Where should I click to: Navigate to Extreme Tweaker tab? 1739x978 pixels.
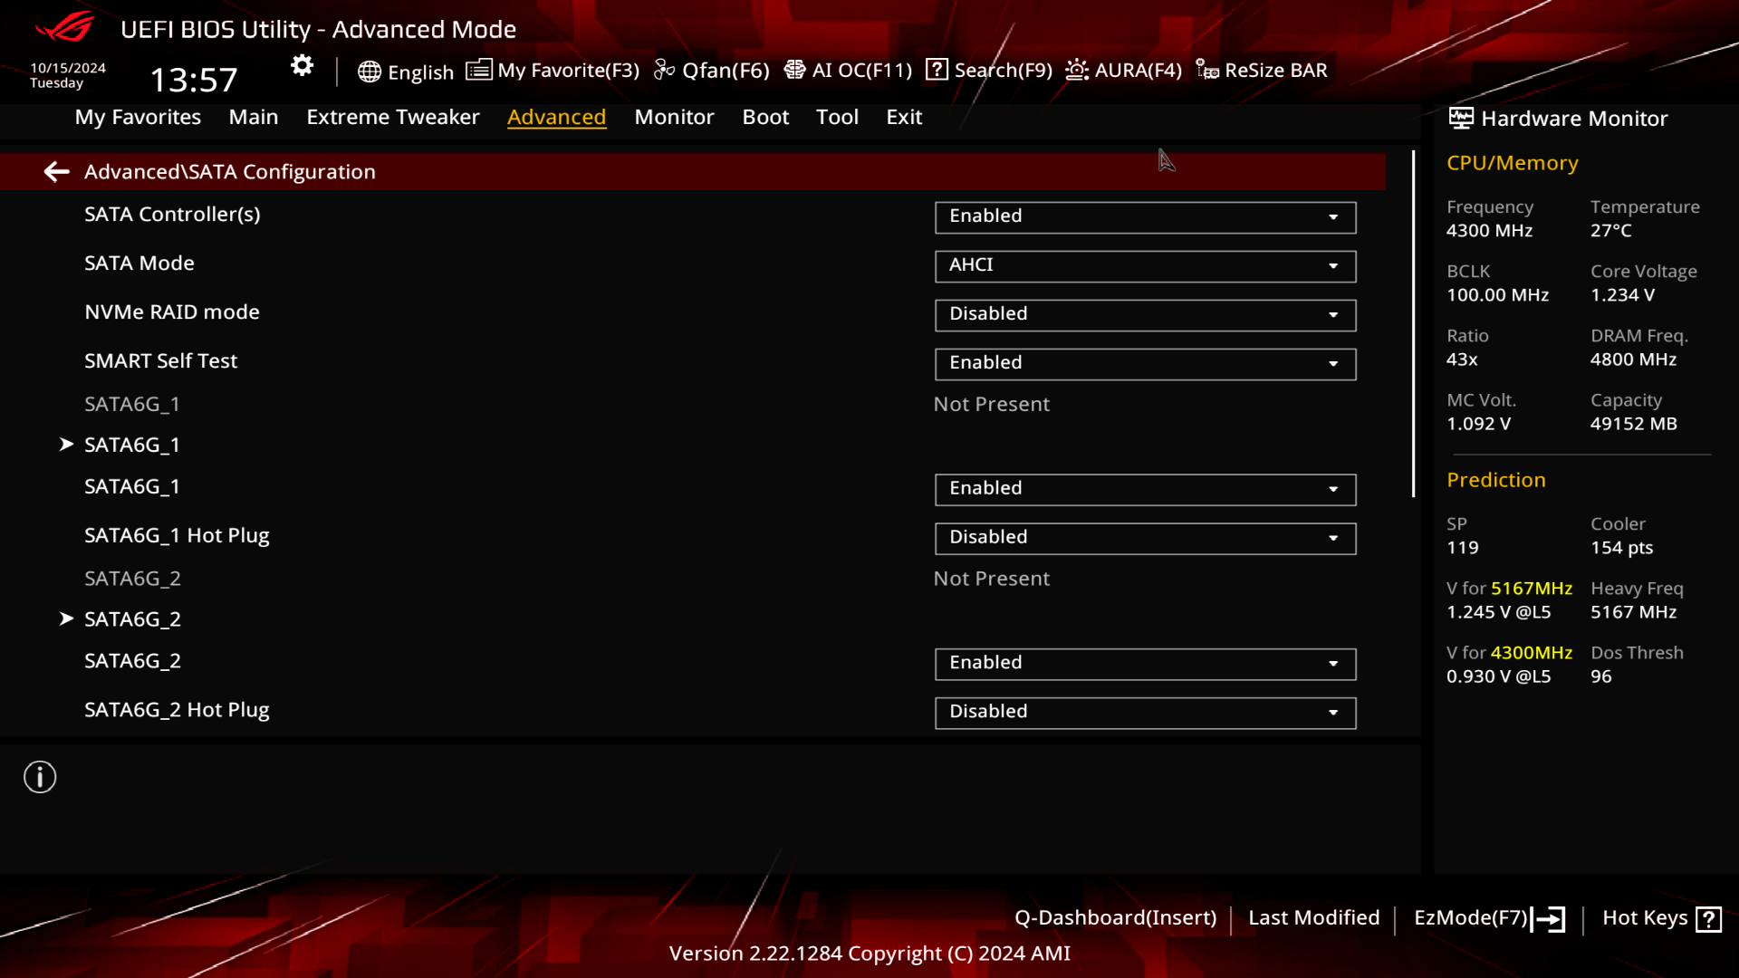coord(392,116)
